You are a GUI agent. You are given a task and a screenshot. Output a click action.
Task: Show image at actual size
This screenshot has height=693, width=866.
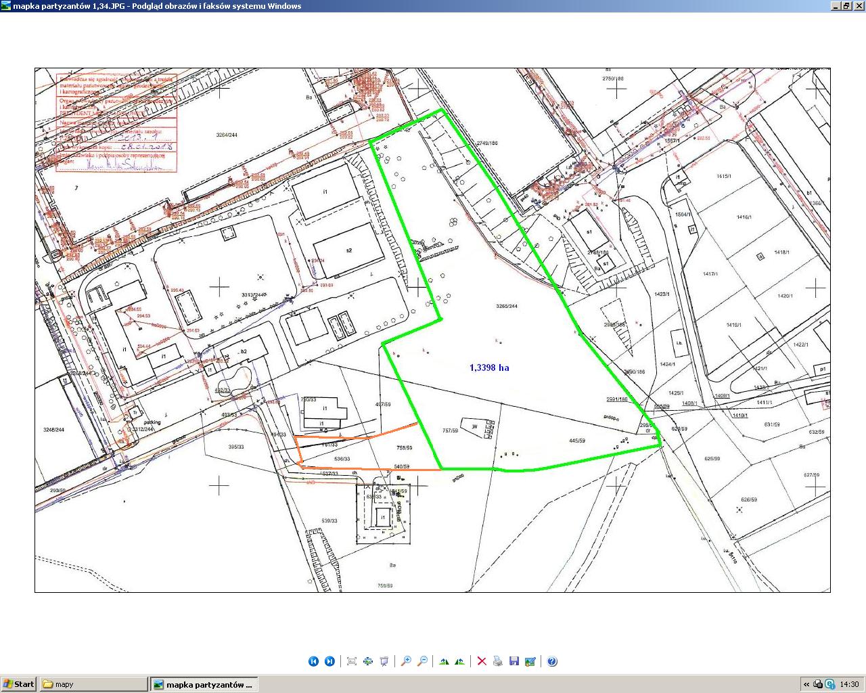[368, 661]
